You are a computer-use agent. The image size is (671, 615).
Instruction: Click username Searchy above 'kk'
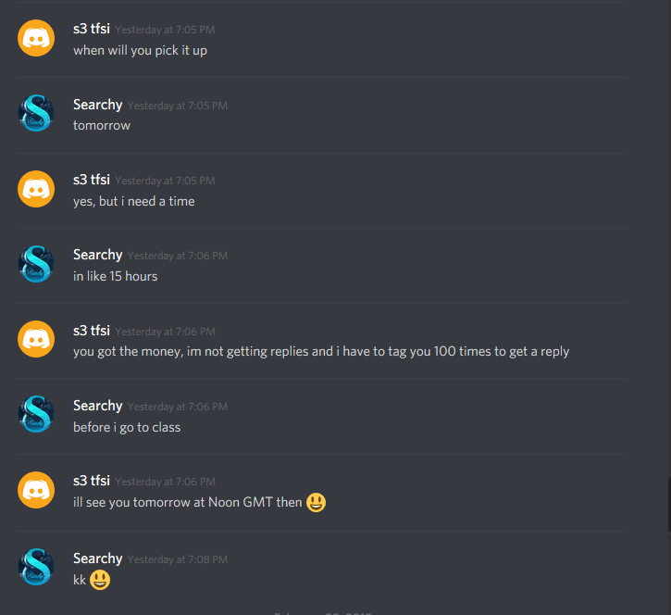(97, 559)
